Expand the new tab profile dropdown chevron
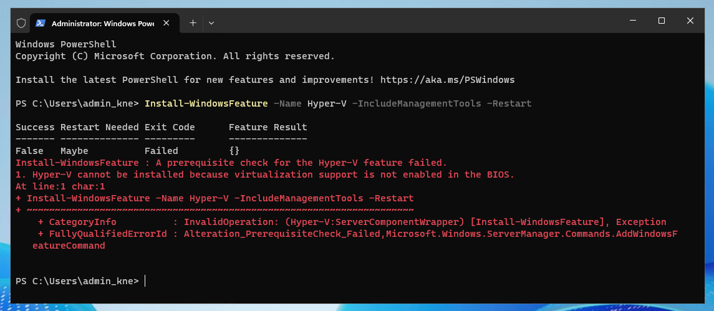The width and height of the screenshot is (714, 311). click(x=211, y=23)
